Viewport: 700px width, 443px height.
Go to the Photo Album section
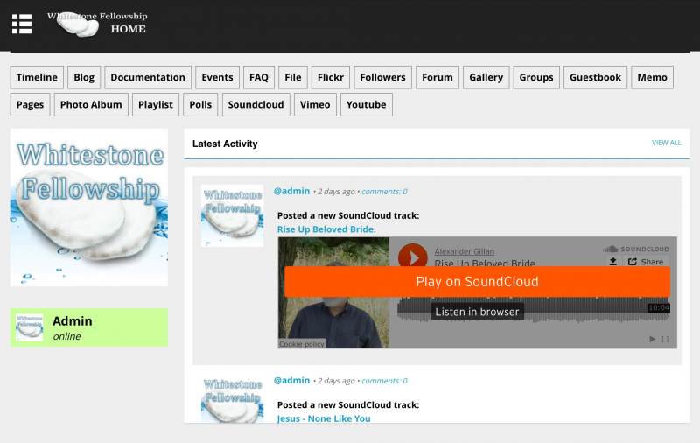91,104
